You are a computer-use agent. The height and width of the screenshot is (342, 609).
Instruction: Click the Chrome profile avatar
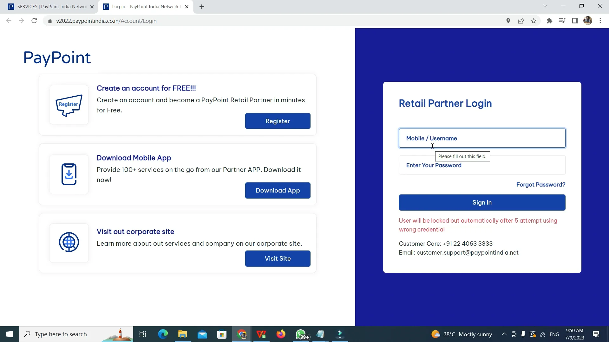pyautogui.click(x=588, y=21)
